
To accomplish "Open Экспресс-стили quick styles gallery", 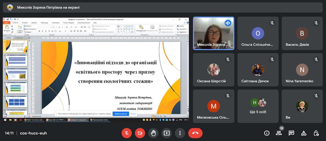I will (x=153, y=28).
